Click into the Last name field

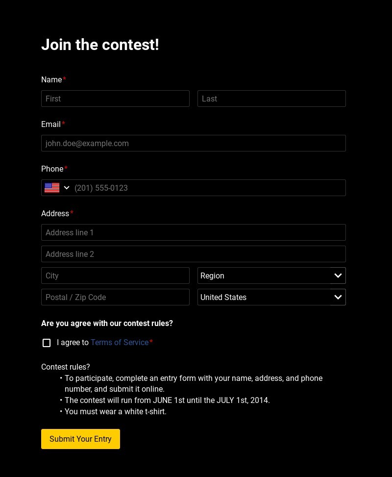[x=271, y=99]
